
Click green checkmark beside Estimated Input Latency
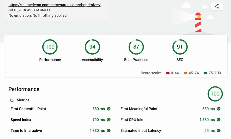point(219,131)
